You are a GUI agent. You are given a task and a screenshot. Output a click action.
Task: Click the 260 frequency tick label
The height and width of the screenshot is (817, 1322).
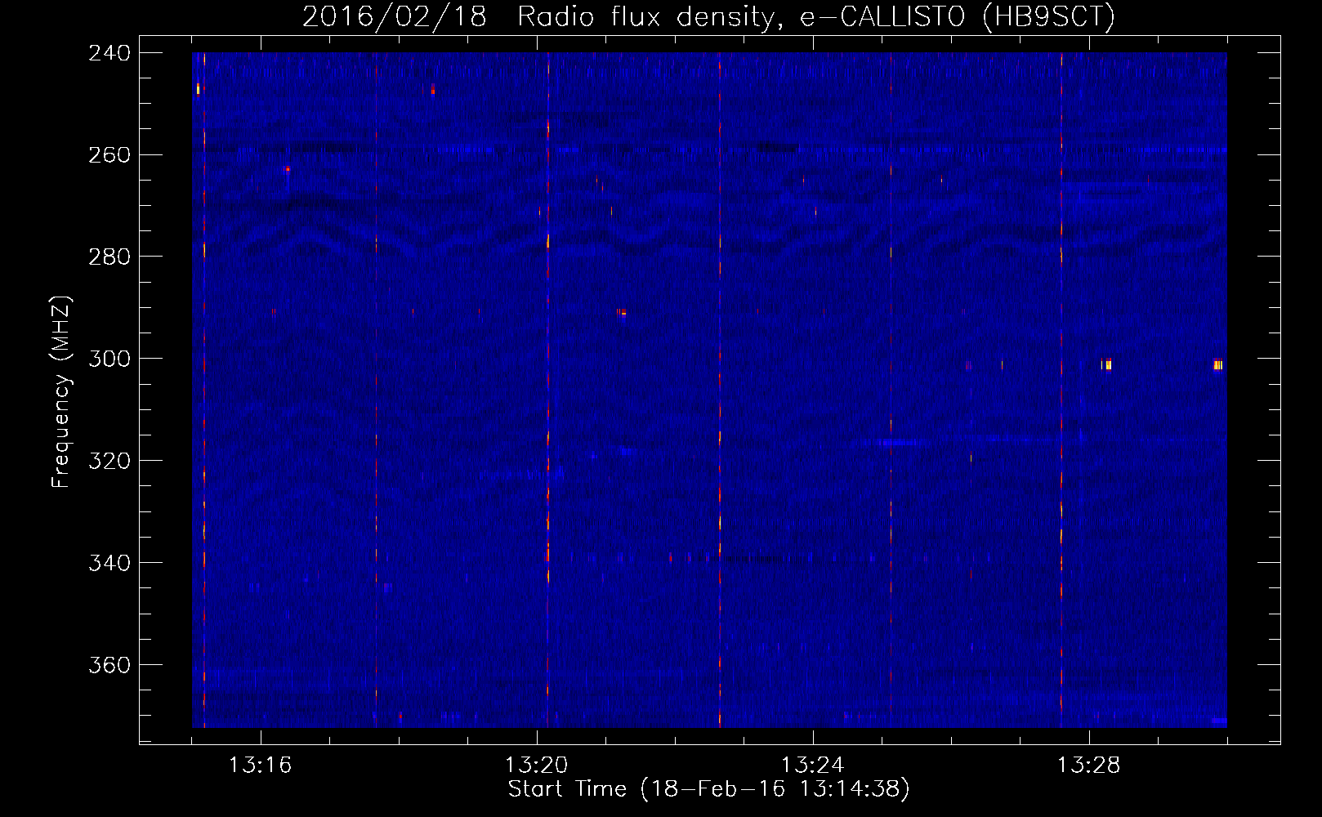[x=109, y=155]
